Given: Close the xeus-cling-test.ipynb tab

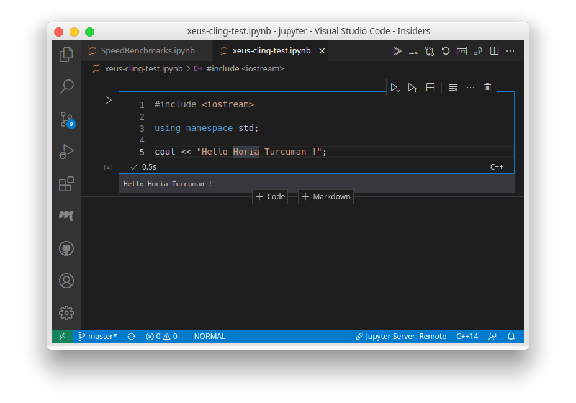Looking at the screenshot, I should pyautogui.click(x=322, y=51).
